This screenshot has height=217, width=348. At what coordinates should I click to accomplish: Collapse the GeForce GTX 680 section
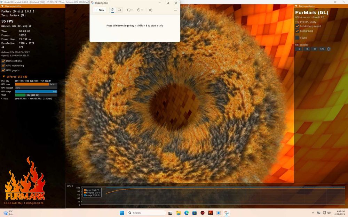pos(3,77)
